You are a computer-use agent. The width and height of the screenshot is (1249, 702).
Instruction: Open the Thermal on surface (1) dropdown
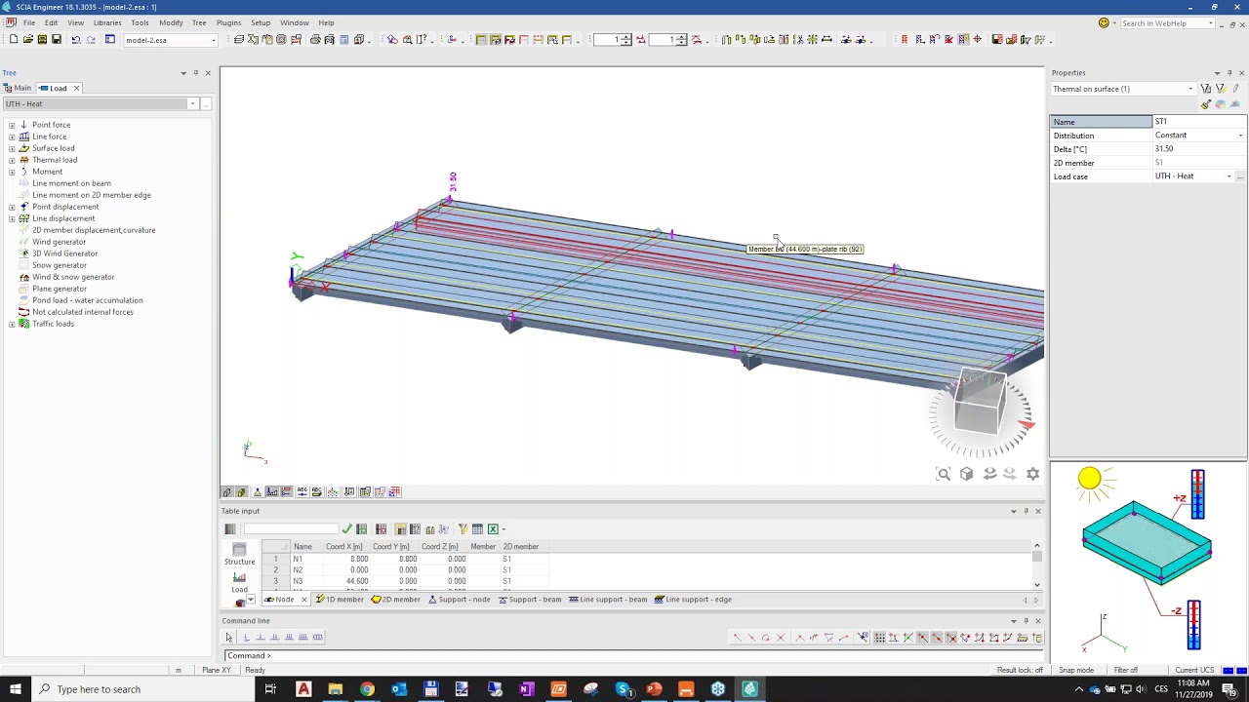coord(1190,89)
